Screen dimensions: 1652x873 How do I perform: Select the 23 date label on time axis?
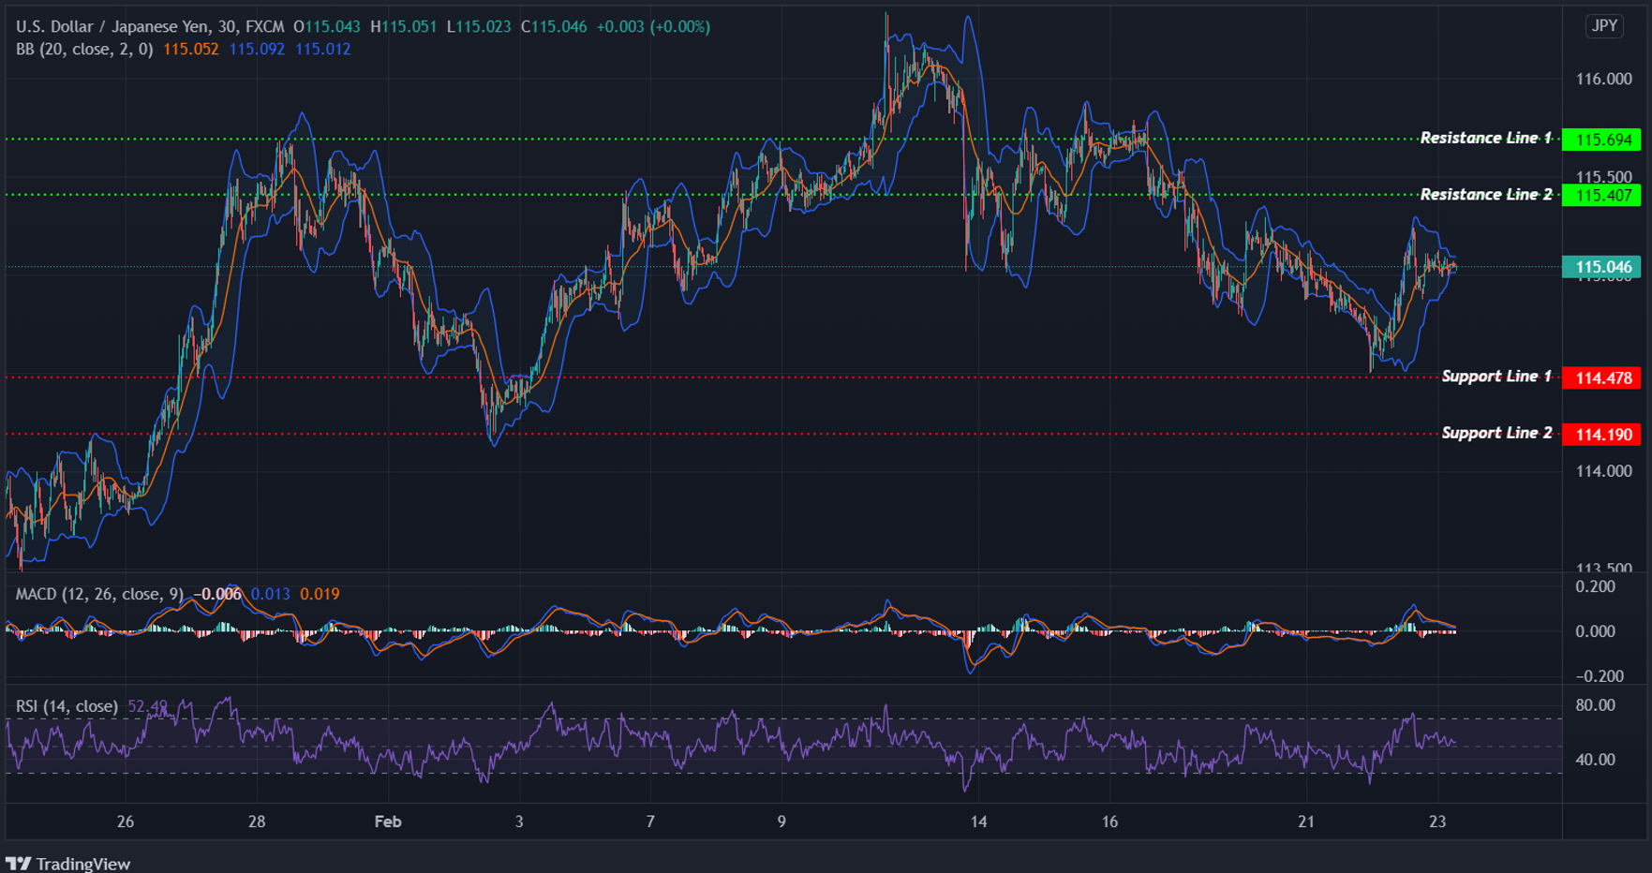pos(1437,821)
